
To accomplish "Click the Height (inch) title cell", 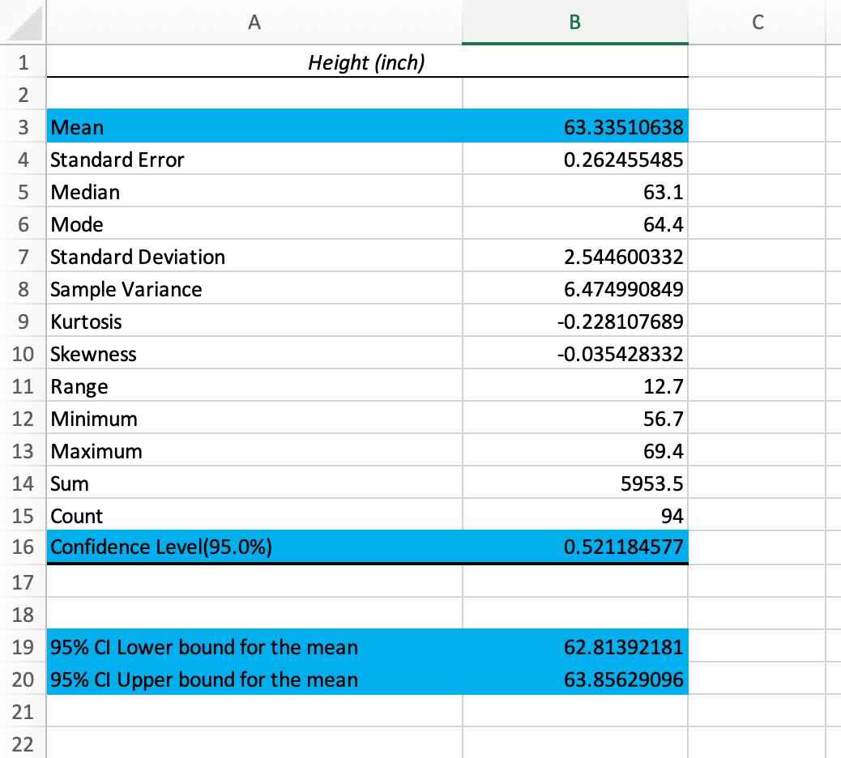I will tap(367, 62).
